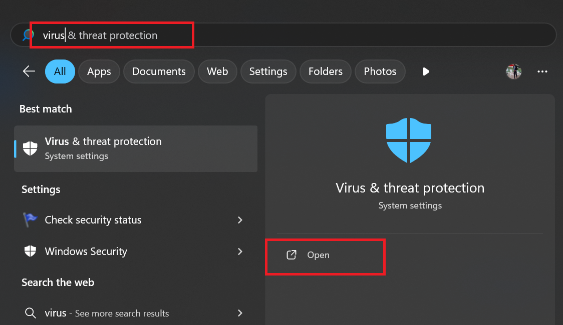563x325 pixels.
Task: Click the play arrow to show more filters
Action: 426,71
